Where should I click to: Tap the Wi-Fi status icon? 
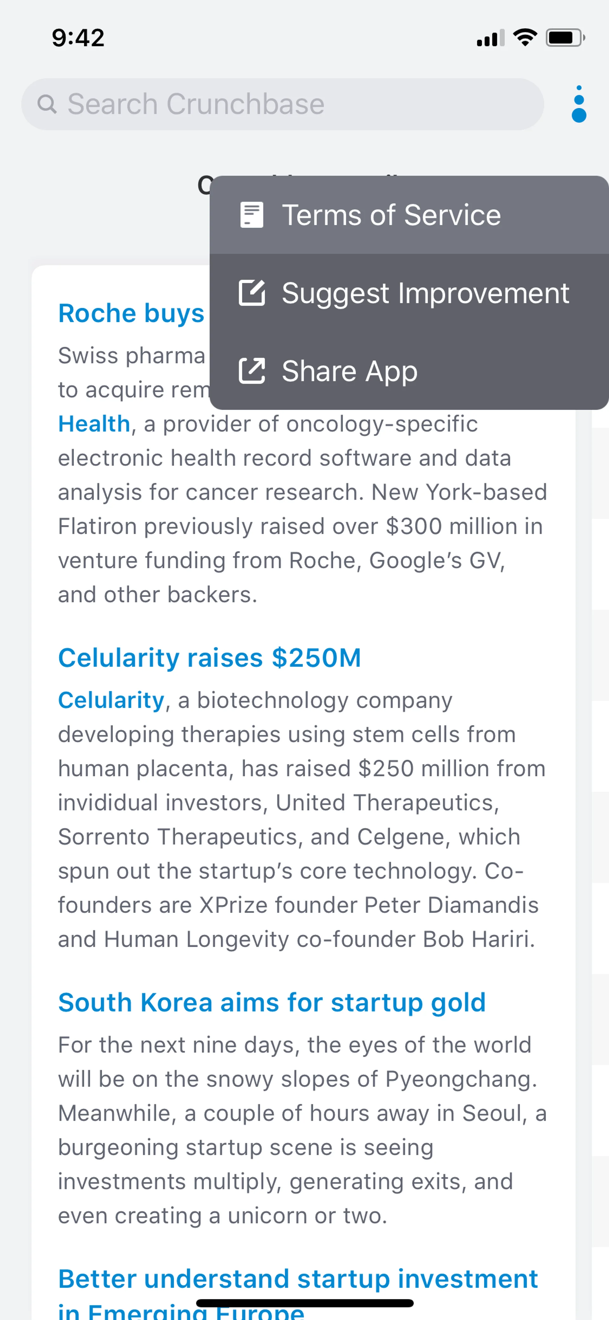click(x=525, y=38)
